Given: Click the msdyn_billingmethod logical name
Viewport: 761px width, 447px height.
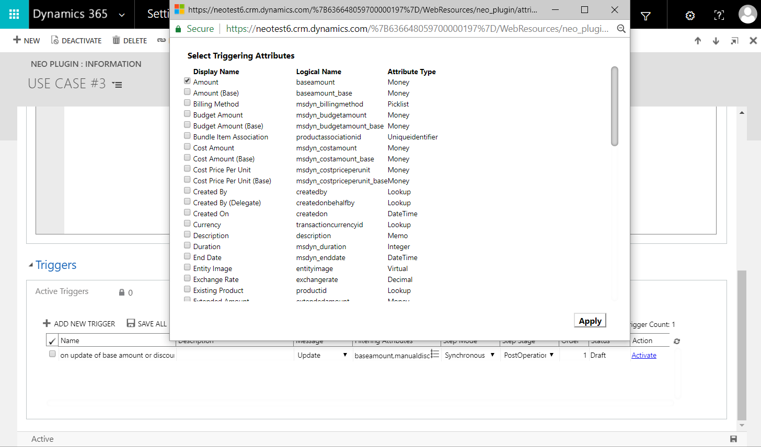Looking at the screenshot, I should [329, 104].
